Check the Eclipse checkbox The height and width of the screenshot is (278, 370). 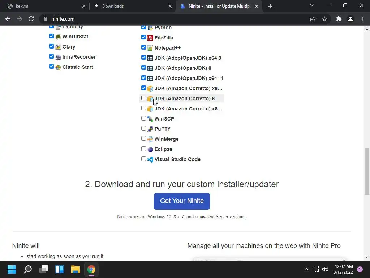143,149
